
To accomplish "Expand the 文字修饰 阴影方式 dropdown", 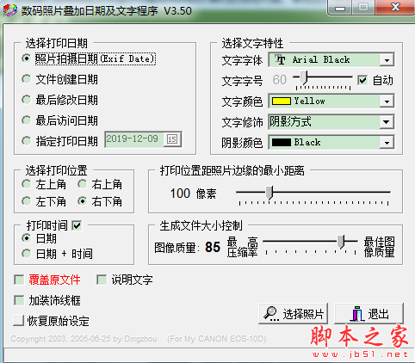I will (x=387, y=122).
